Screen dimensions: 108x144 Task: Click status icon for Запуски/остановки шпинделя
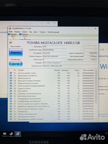coord(11,81)
